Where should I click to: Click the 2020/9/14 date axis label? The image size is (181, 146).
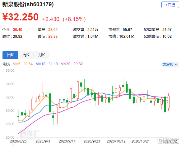pyautogui.click(x=67, y=141)
